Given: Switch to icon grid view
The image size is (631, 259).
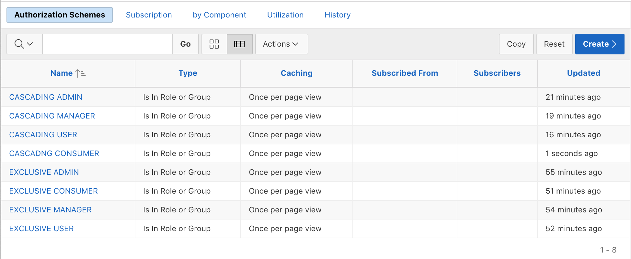Looking at the screenshot, I should pyautogui.click(x=214, y=44).
